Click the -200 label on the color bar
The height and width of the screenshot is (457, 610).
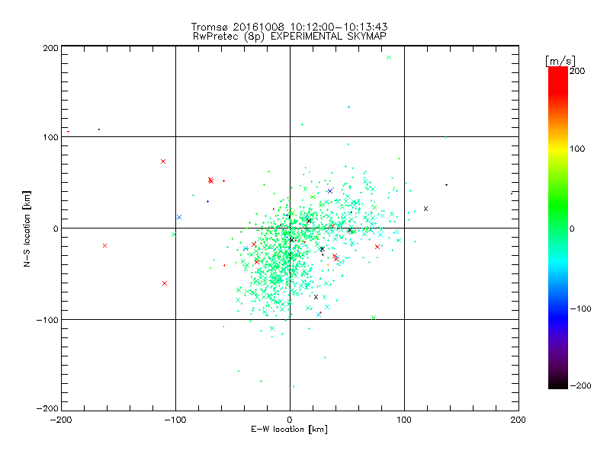click(x=581, y=385)
